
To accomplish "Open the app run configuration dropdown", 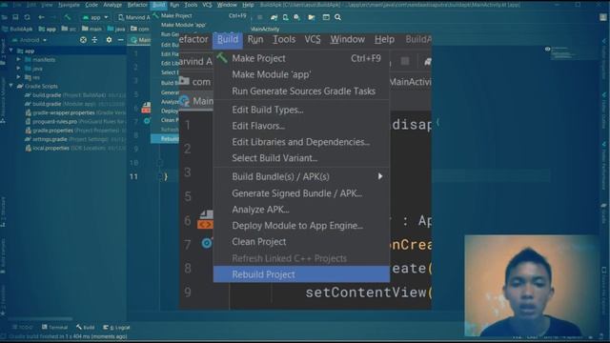I will click(95, 17).
